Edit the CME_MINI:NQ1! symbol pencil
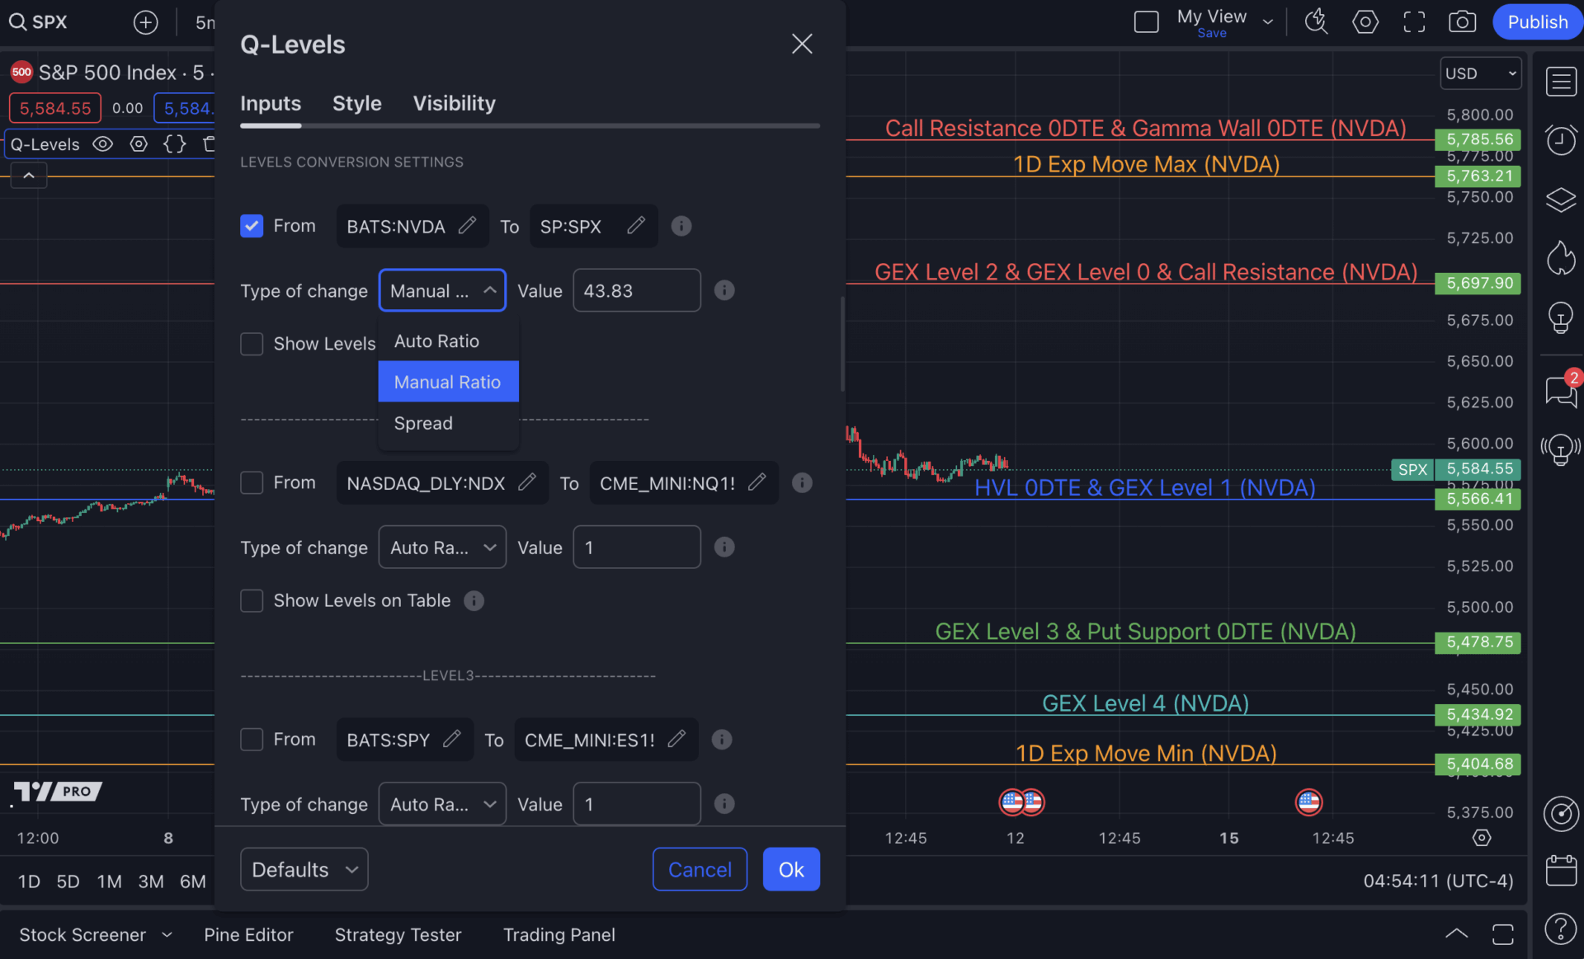This screenshot has width=1584, height=959. coord(757,482)
